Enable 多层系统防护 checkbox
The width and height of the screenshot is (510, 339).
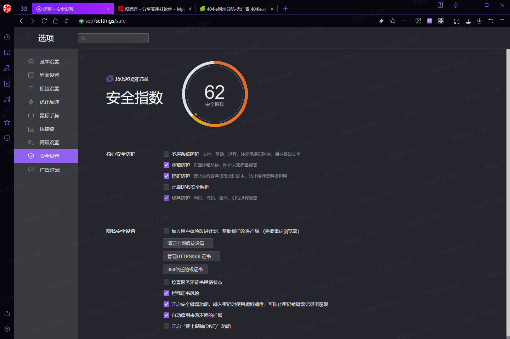[x=166, y=154]
